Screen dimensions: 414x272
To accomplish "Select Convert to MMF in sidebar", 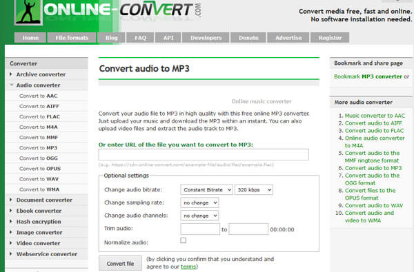I will click(x=39, y=137).
